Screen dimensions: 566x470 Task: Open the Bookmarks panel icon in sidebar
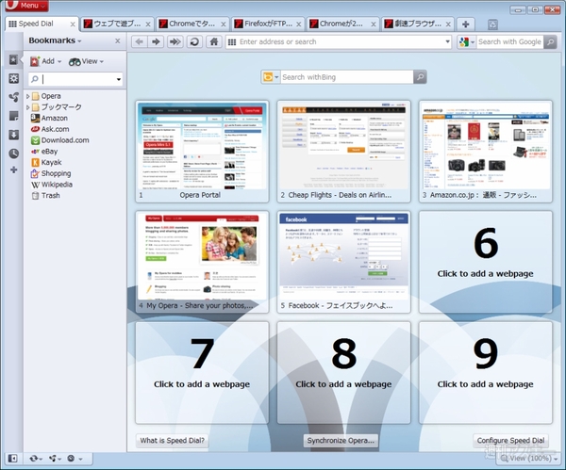[13, 60]
